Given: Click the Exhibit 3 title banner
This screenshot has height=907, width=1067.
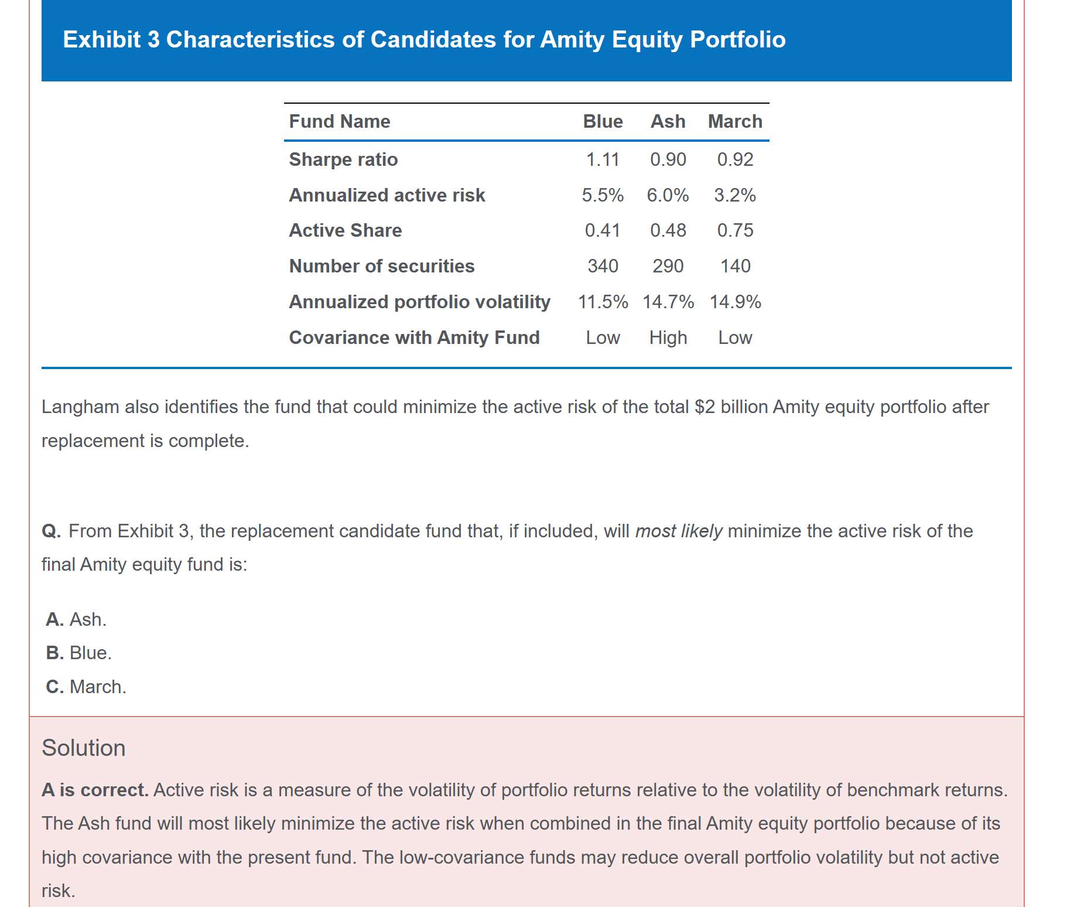Looking at the screenshot, I should tap(424, 40).
